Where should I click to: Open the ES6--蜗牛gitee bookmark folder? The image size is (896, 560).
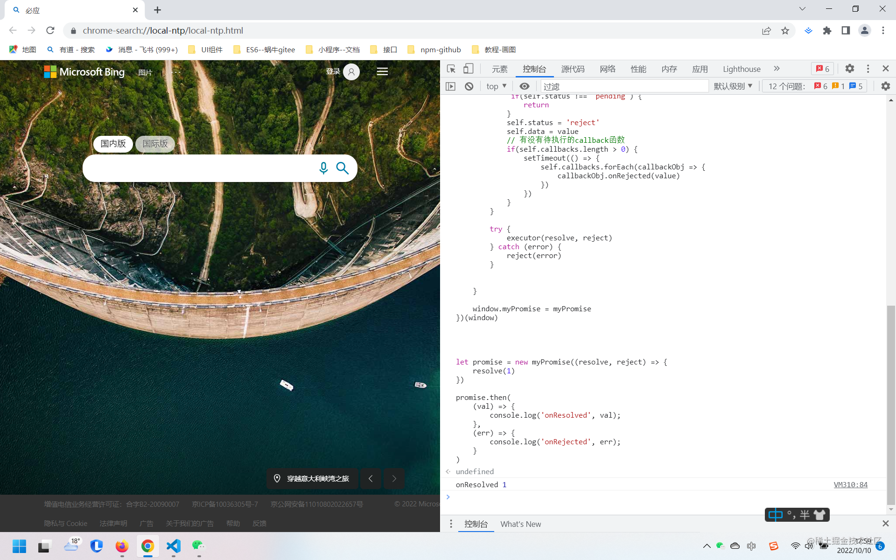pos(264,49)
